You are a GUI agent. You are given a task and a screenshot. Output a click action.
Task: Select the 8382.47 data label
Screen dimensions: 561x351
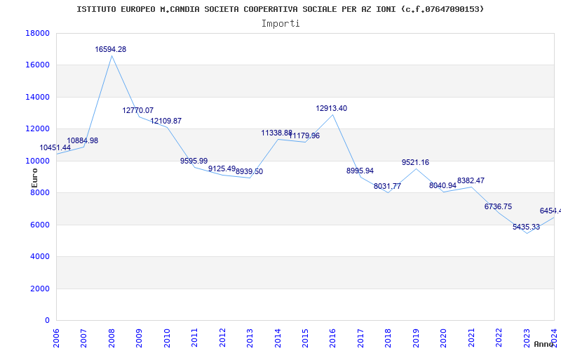pos(471,180)
